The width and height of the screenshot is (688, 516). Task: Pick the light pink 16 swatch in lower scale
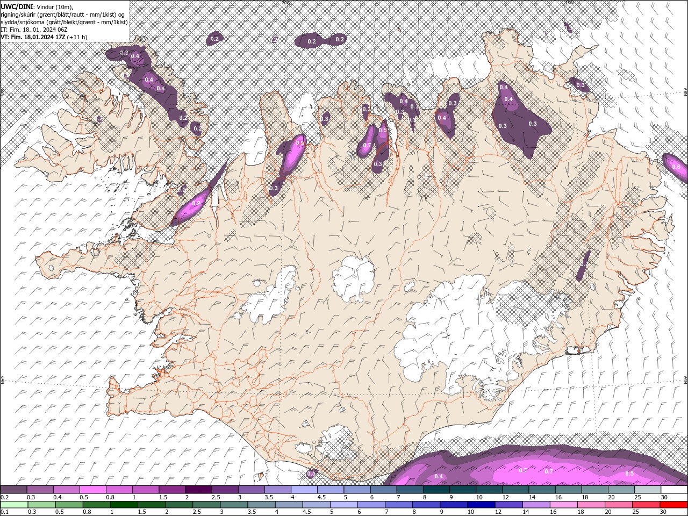[x=563, y=505]
